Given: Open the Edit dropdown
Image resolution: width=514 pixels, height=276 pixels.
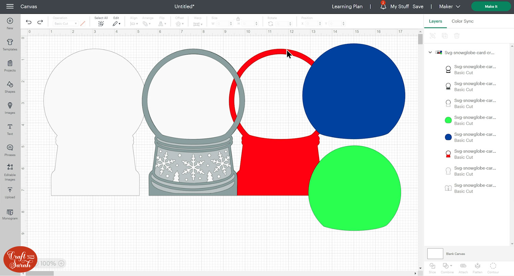Looking at the screenshot, I should (117, 23).
